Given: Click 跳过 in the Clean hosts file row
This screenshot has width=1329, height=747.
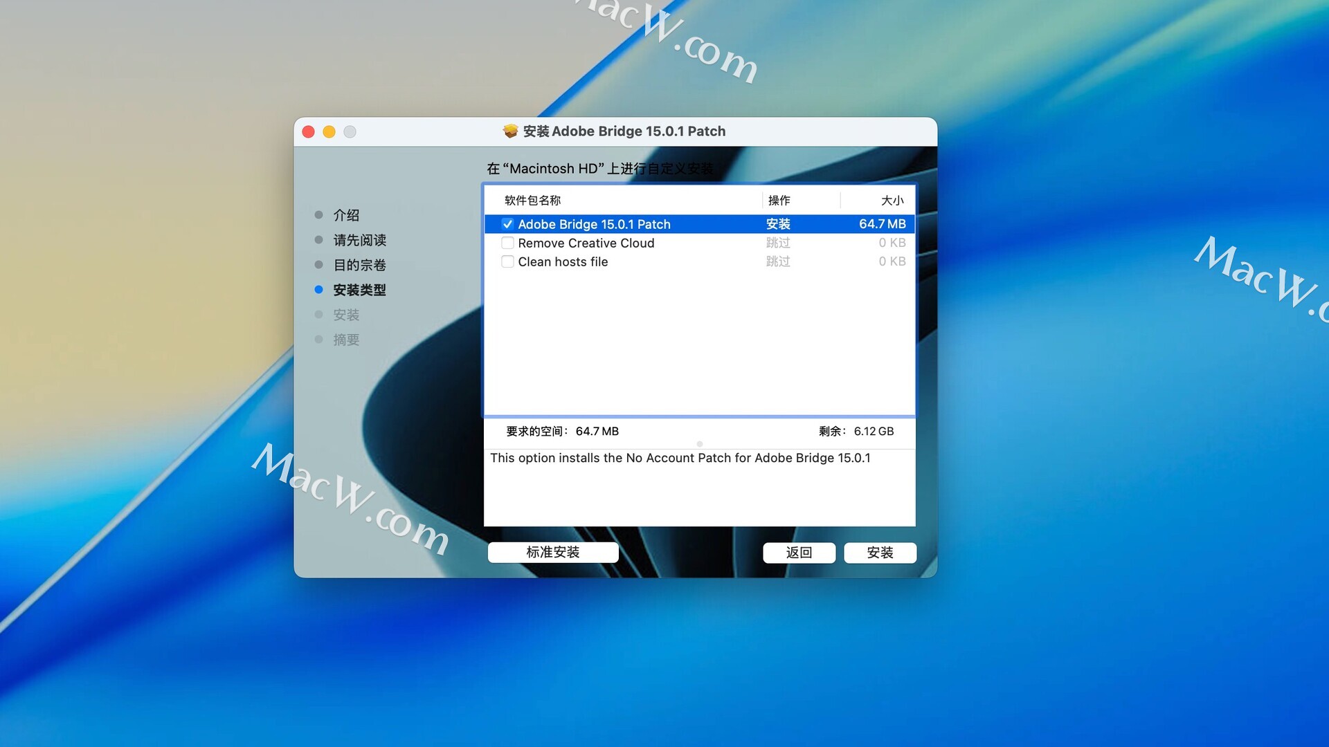Looking at the screenshot, I should coord(778,261).
